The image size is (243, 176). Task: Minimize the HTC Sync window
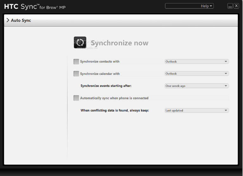tap(230, 6)
